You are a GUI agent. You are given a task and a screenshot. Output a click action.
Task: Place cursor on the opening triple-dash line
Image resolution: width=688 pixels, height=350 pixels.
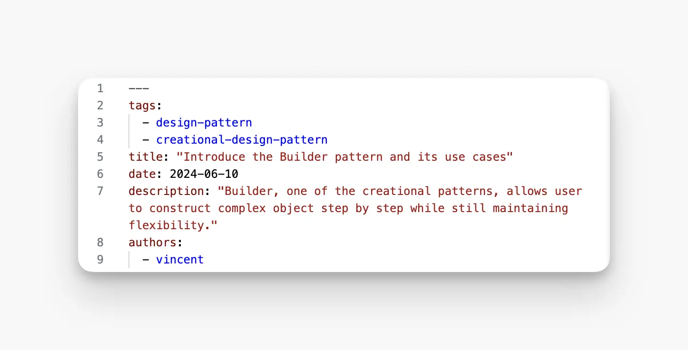click(139, 88)
